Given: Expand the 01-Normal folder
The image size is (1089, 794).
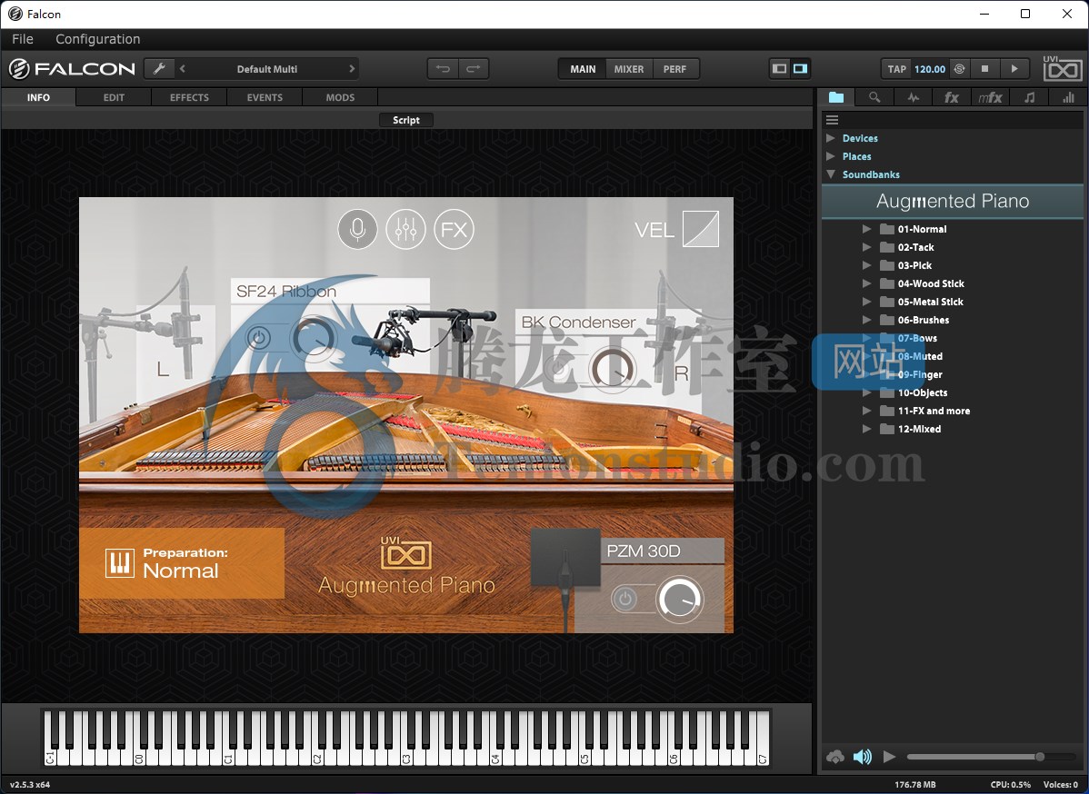Looking at the screenshot, I should 867,228.
